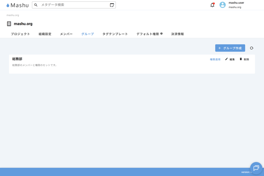Click the 権限適用 link
This screenshot has width=264, height=176.
point(215,60)
